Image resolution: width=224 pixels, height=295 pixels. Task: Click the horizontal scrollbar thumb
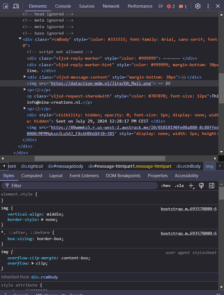pos(100,158)
